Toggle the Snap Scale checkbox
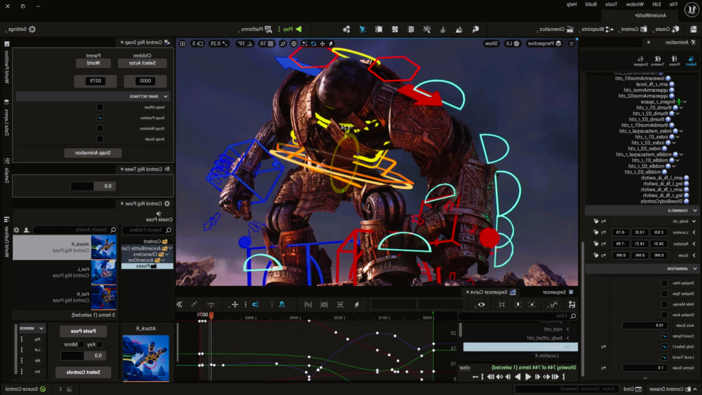 (x=100, y=139)
